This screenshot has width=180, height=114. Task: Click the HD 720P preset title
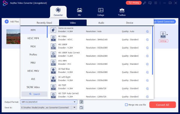tap(62, 85)
